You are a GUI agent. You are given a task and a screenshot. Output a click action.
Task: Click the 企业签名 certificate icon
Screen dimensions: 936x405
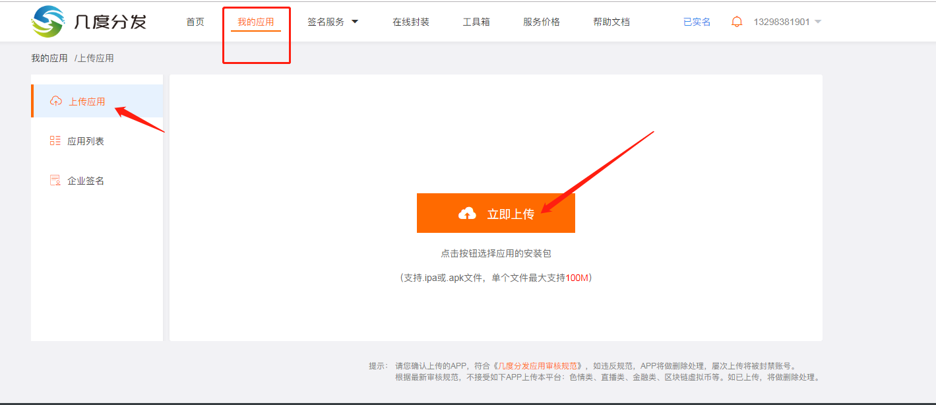click(55, 181)
